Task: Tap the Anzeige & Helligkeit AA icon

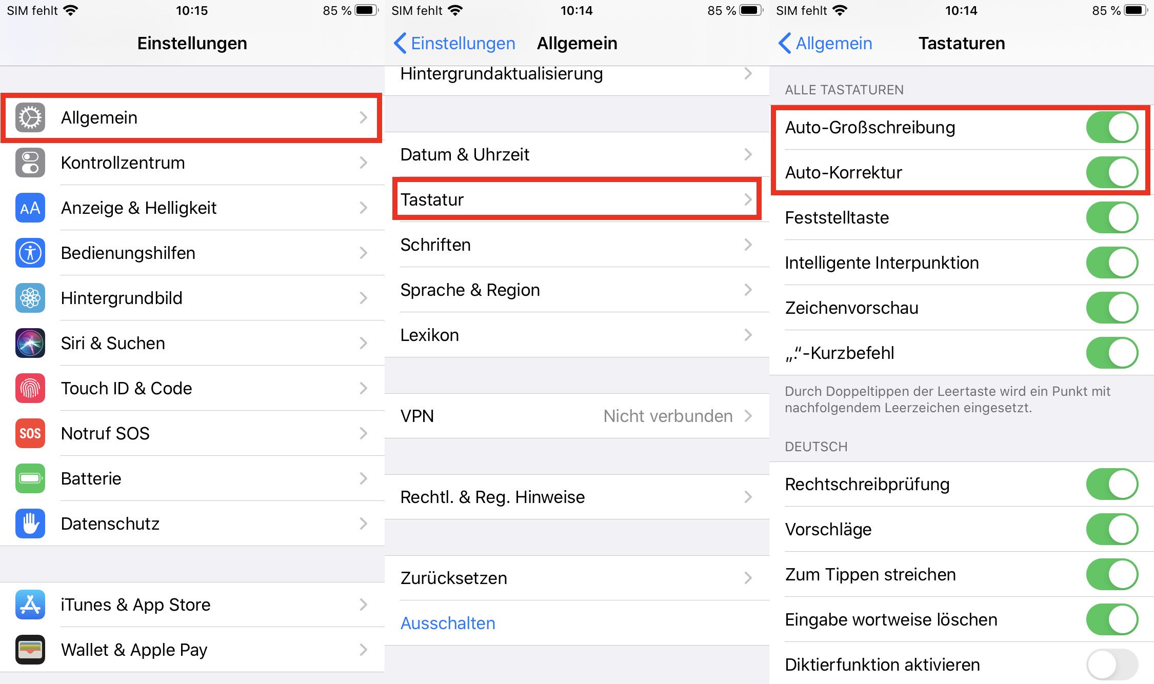Action: tap(30, 208)
